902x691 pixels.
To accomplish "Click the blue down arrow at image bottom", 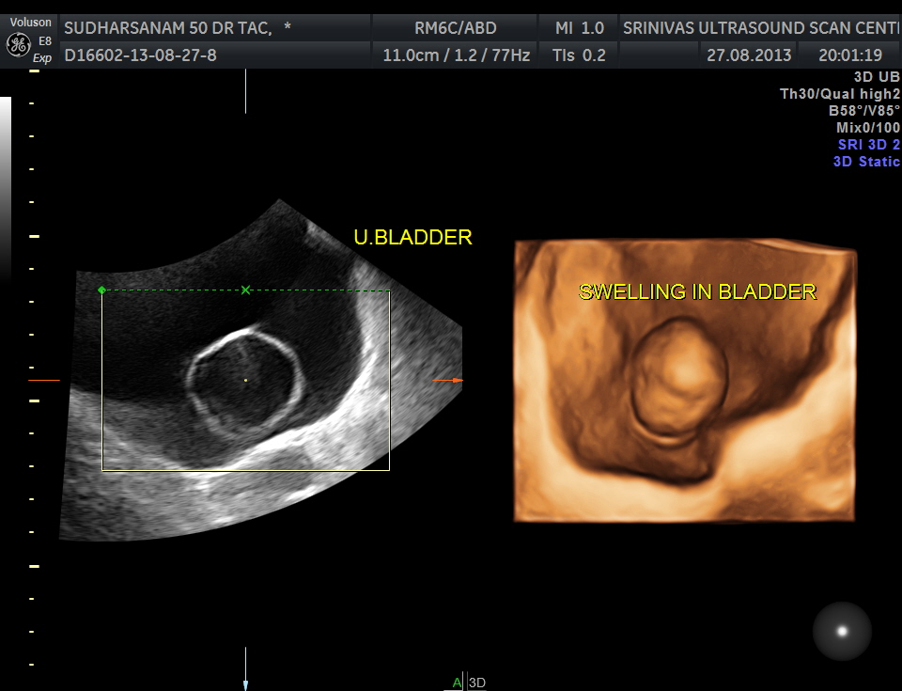I will click(x=245, y=684).
